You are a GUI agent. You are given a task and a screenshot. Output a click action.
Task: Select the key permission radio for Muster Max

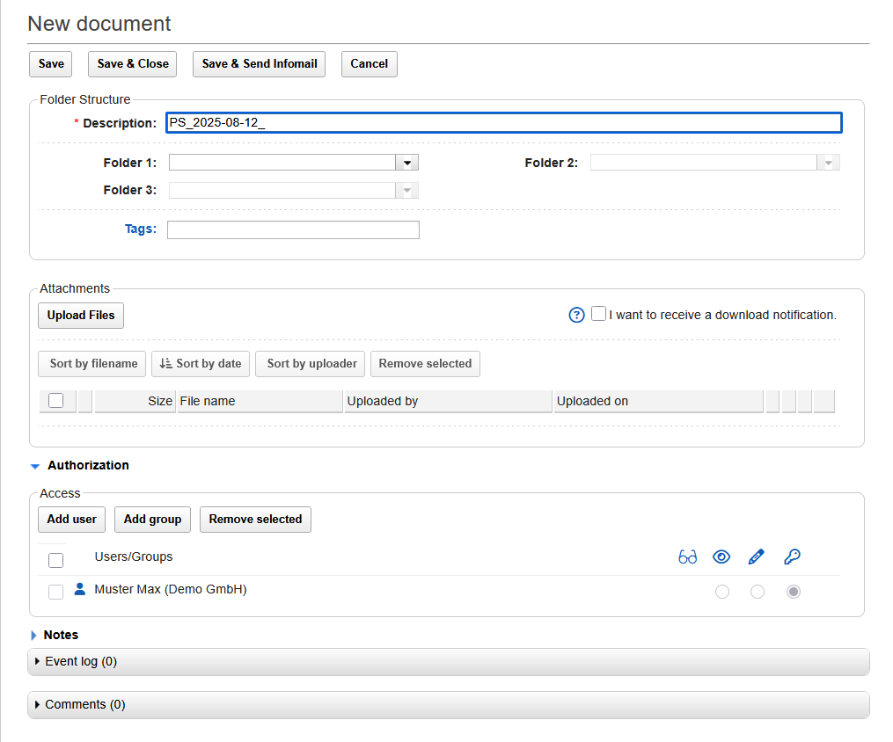[793, 592]
